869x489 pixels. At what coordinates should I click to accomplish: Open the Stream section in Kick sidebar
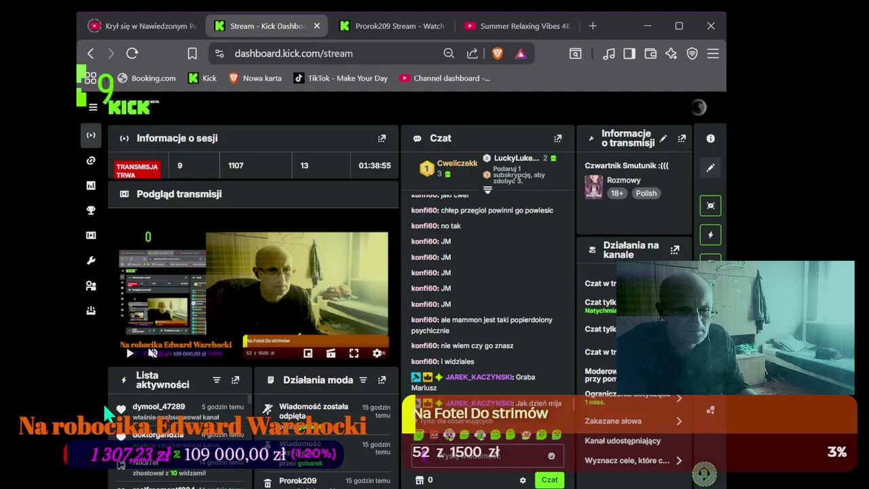91,135
